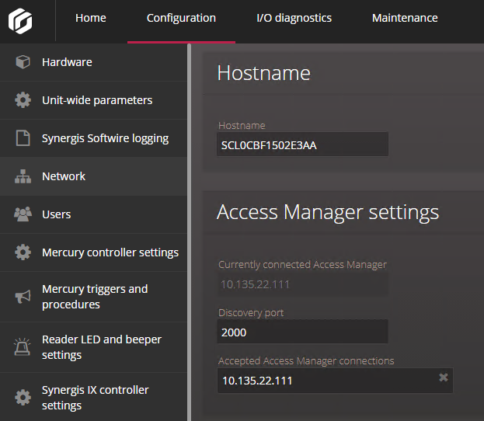Viewport: 484px width, 421px height.
Task: Click the Discovery port label
Action: tap(251, 313)
